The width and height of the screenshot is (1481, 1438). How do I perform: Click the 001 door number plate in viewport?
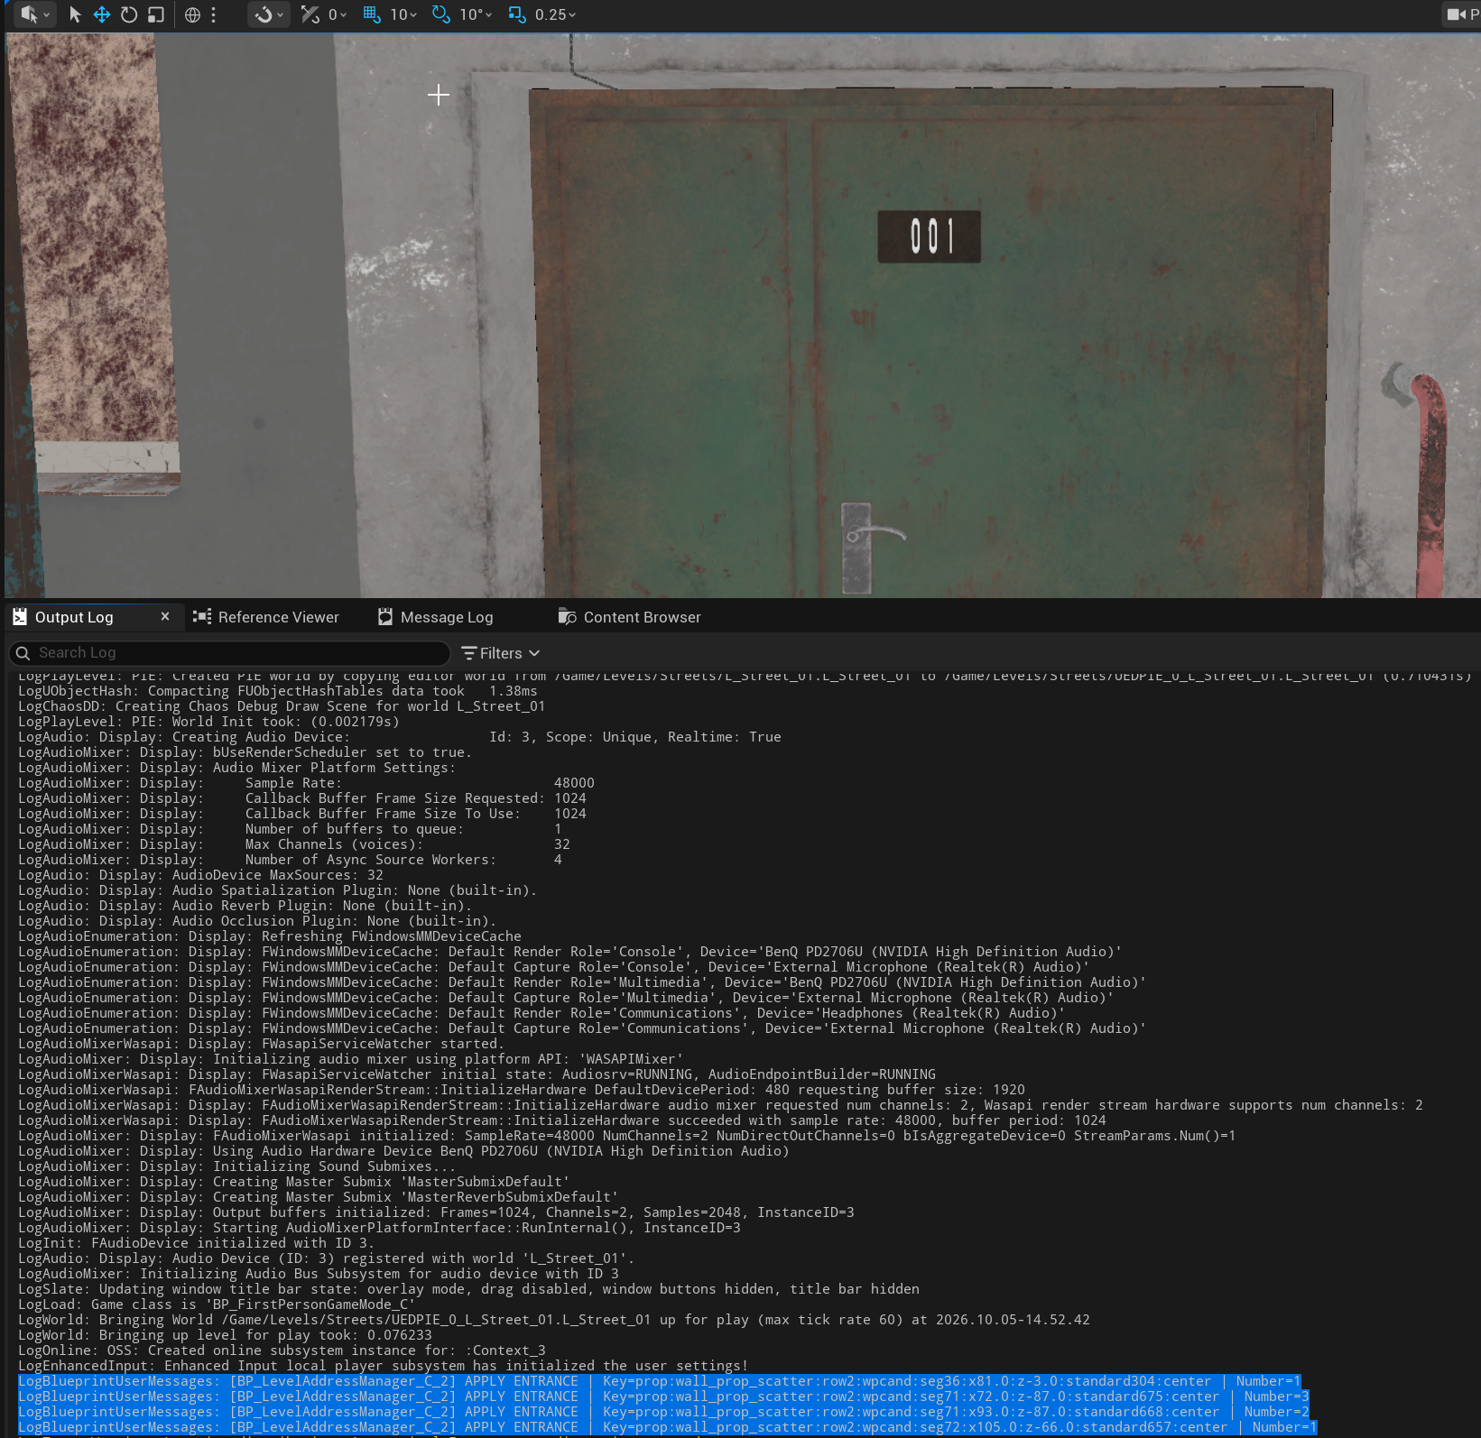click(x=930, y=236)
